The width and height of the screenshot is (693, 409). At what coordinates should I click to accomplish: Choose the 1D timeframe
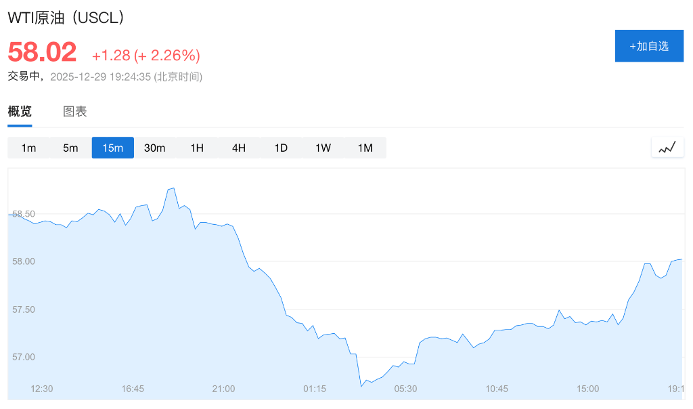pos(281,148)
